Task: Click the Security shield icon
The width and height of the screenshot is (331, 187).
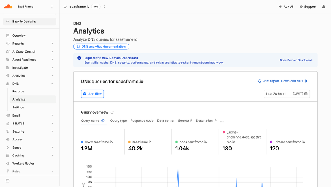Action: click(x=8, y=131)
